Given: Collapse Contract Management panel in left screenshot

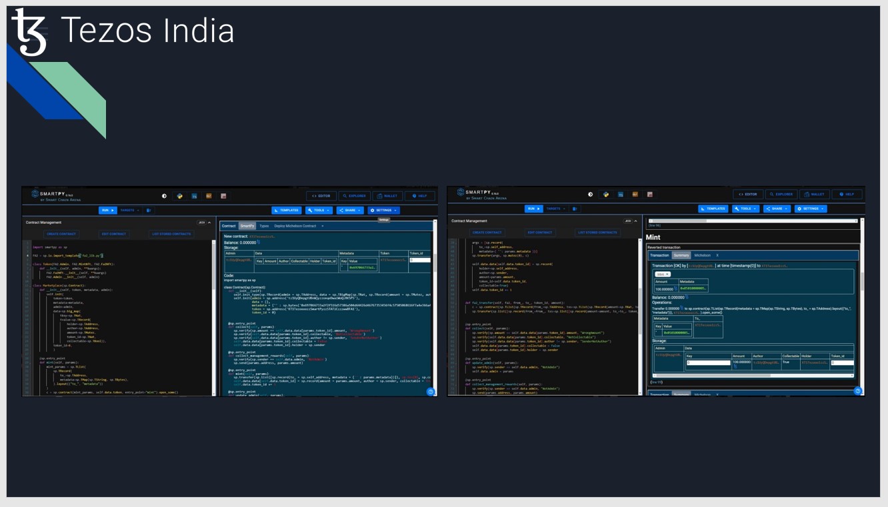Looking at the screenshot, I should [x=209, y=223].
